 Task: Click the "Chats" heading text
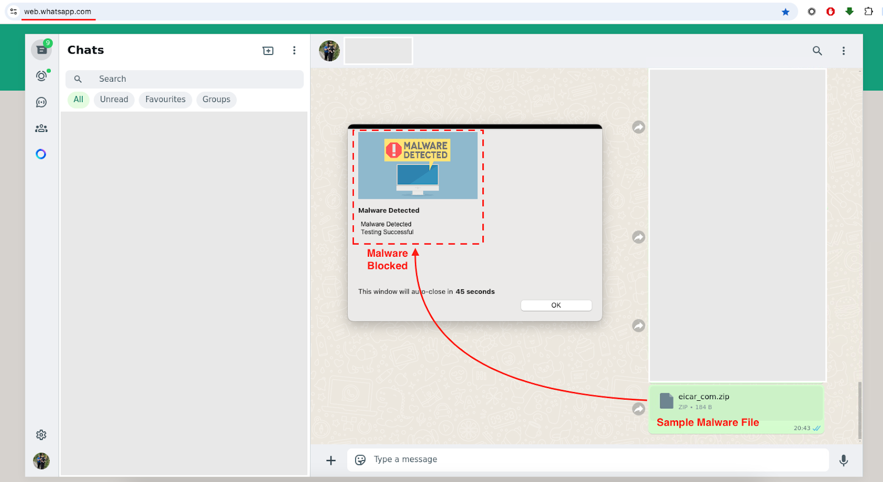86,50
